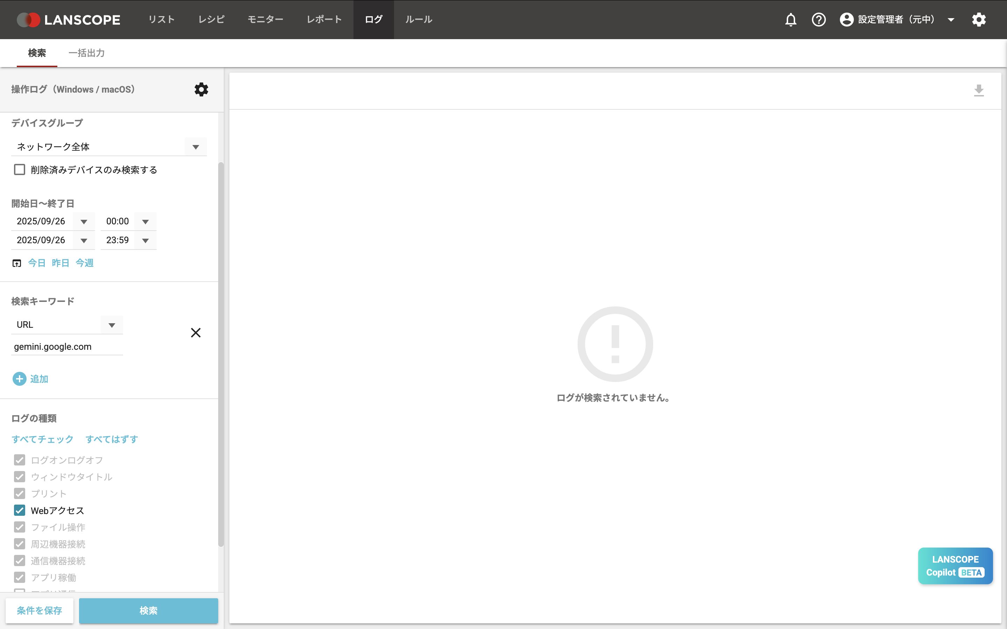This screenshot has height=629, width=1007.
Task: Open the URL keyword type dropdown
Action: click(112, 325)
